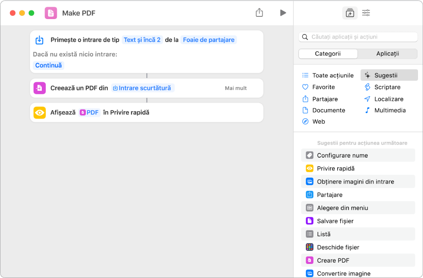Click the Salvare fișier action icon
Screen dimensions: 423x278
(x=309, y=221)
